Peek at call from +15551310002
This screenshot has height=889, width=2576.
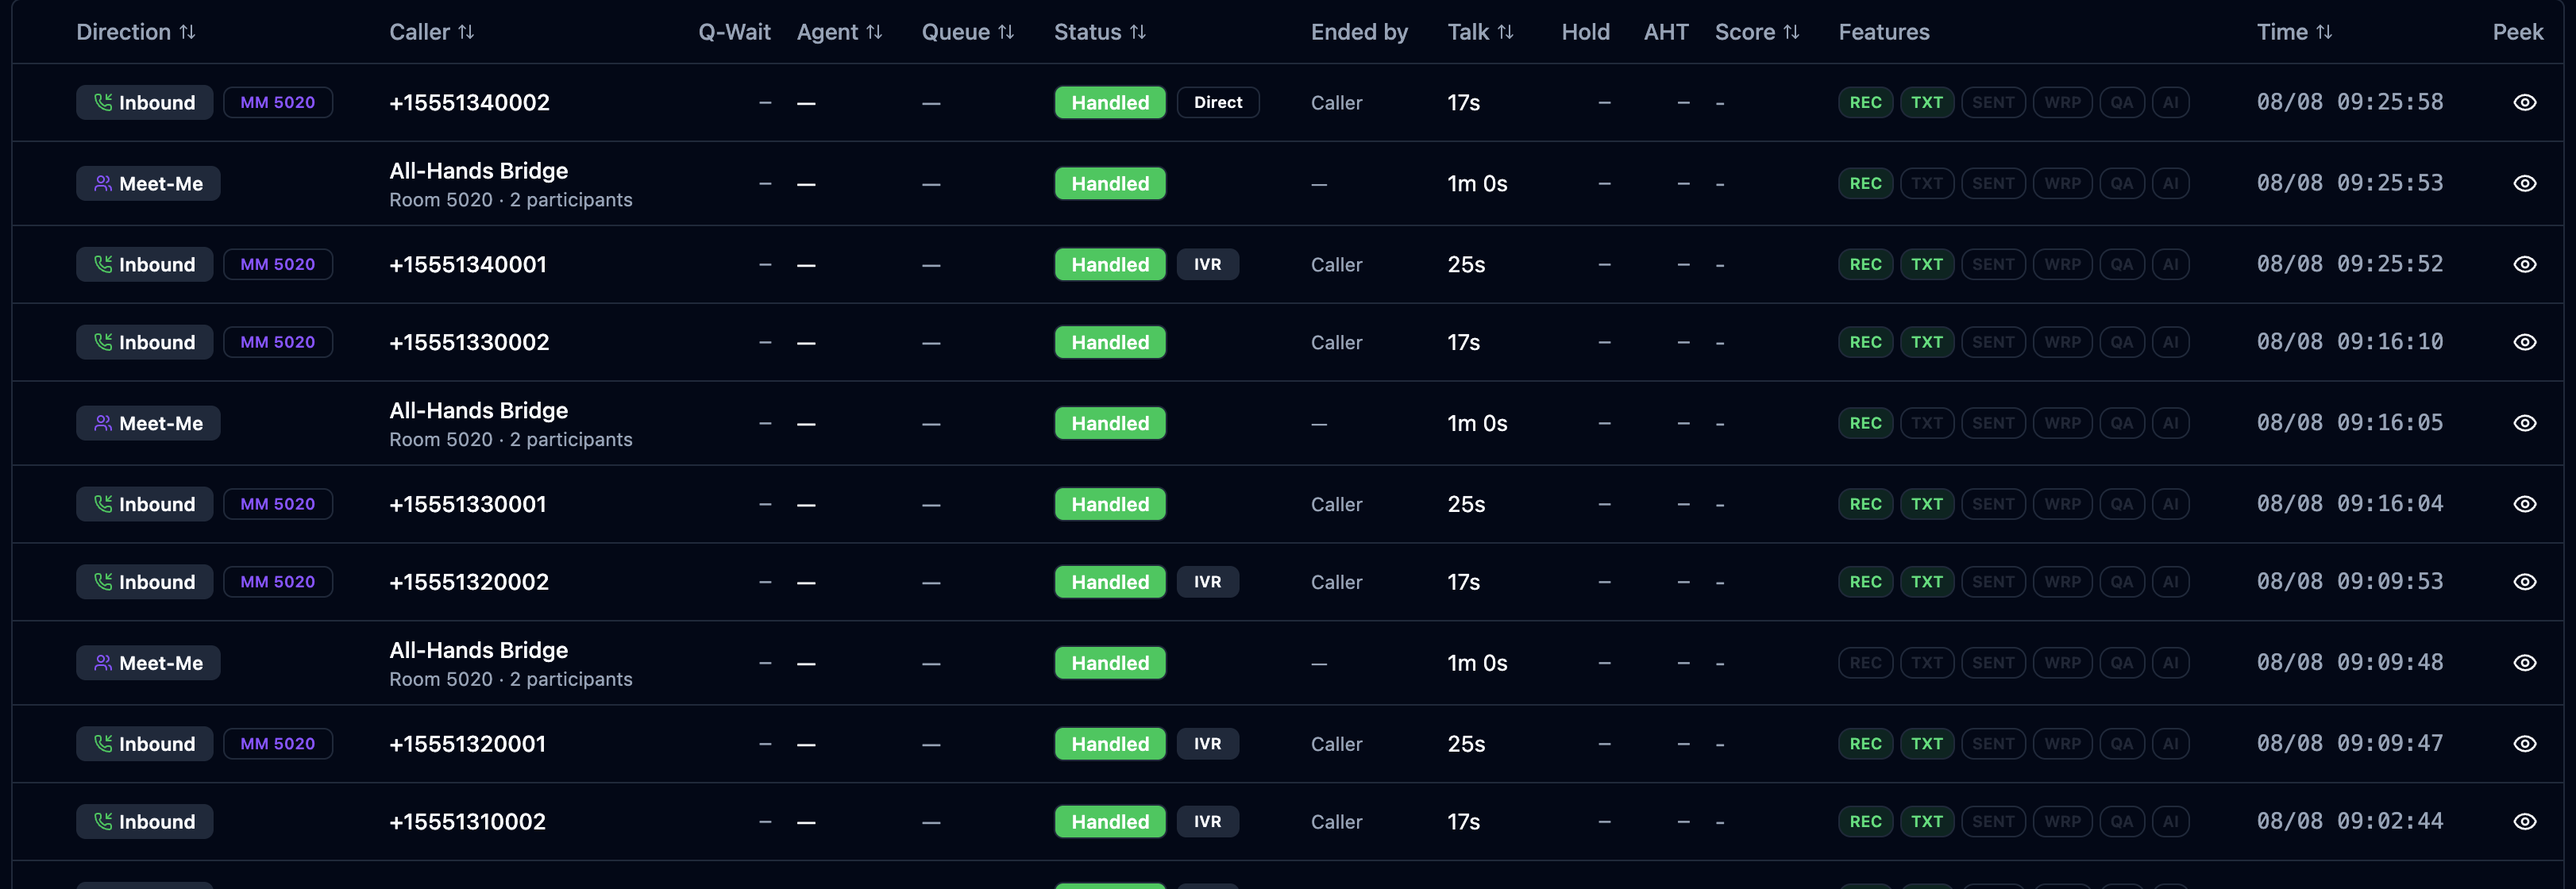pyautogui.click(x=2524, y=821)
